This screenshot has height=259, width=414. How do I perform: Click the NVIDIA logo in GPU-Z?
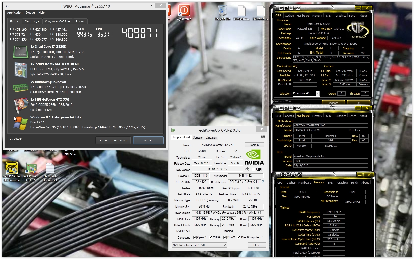(254, 157)
